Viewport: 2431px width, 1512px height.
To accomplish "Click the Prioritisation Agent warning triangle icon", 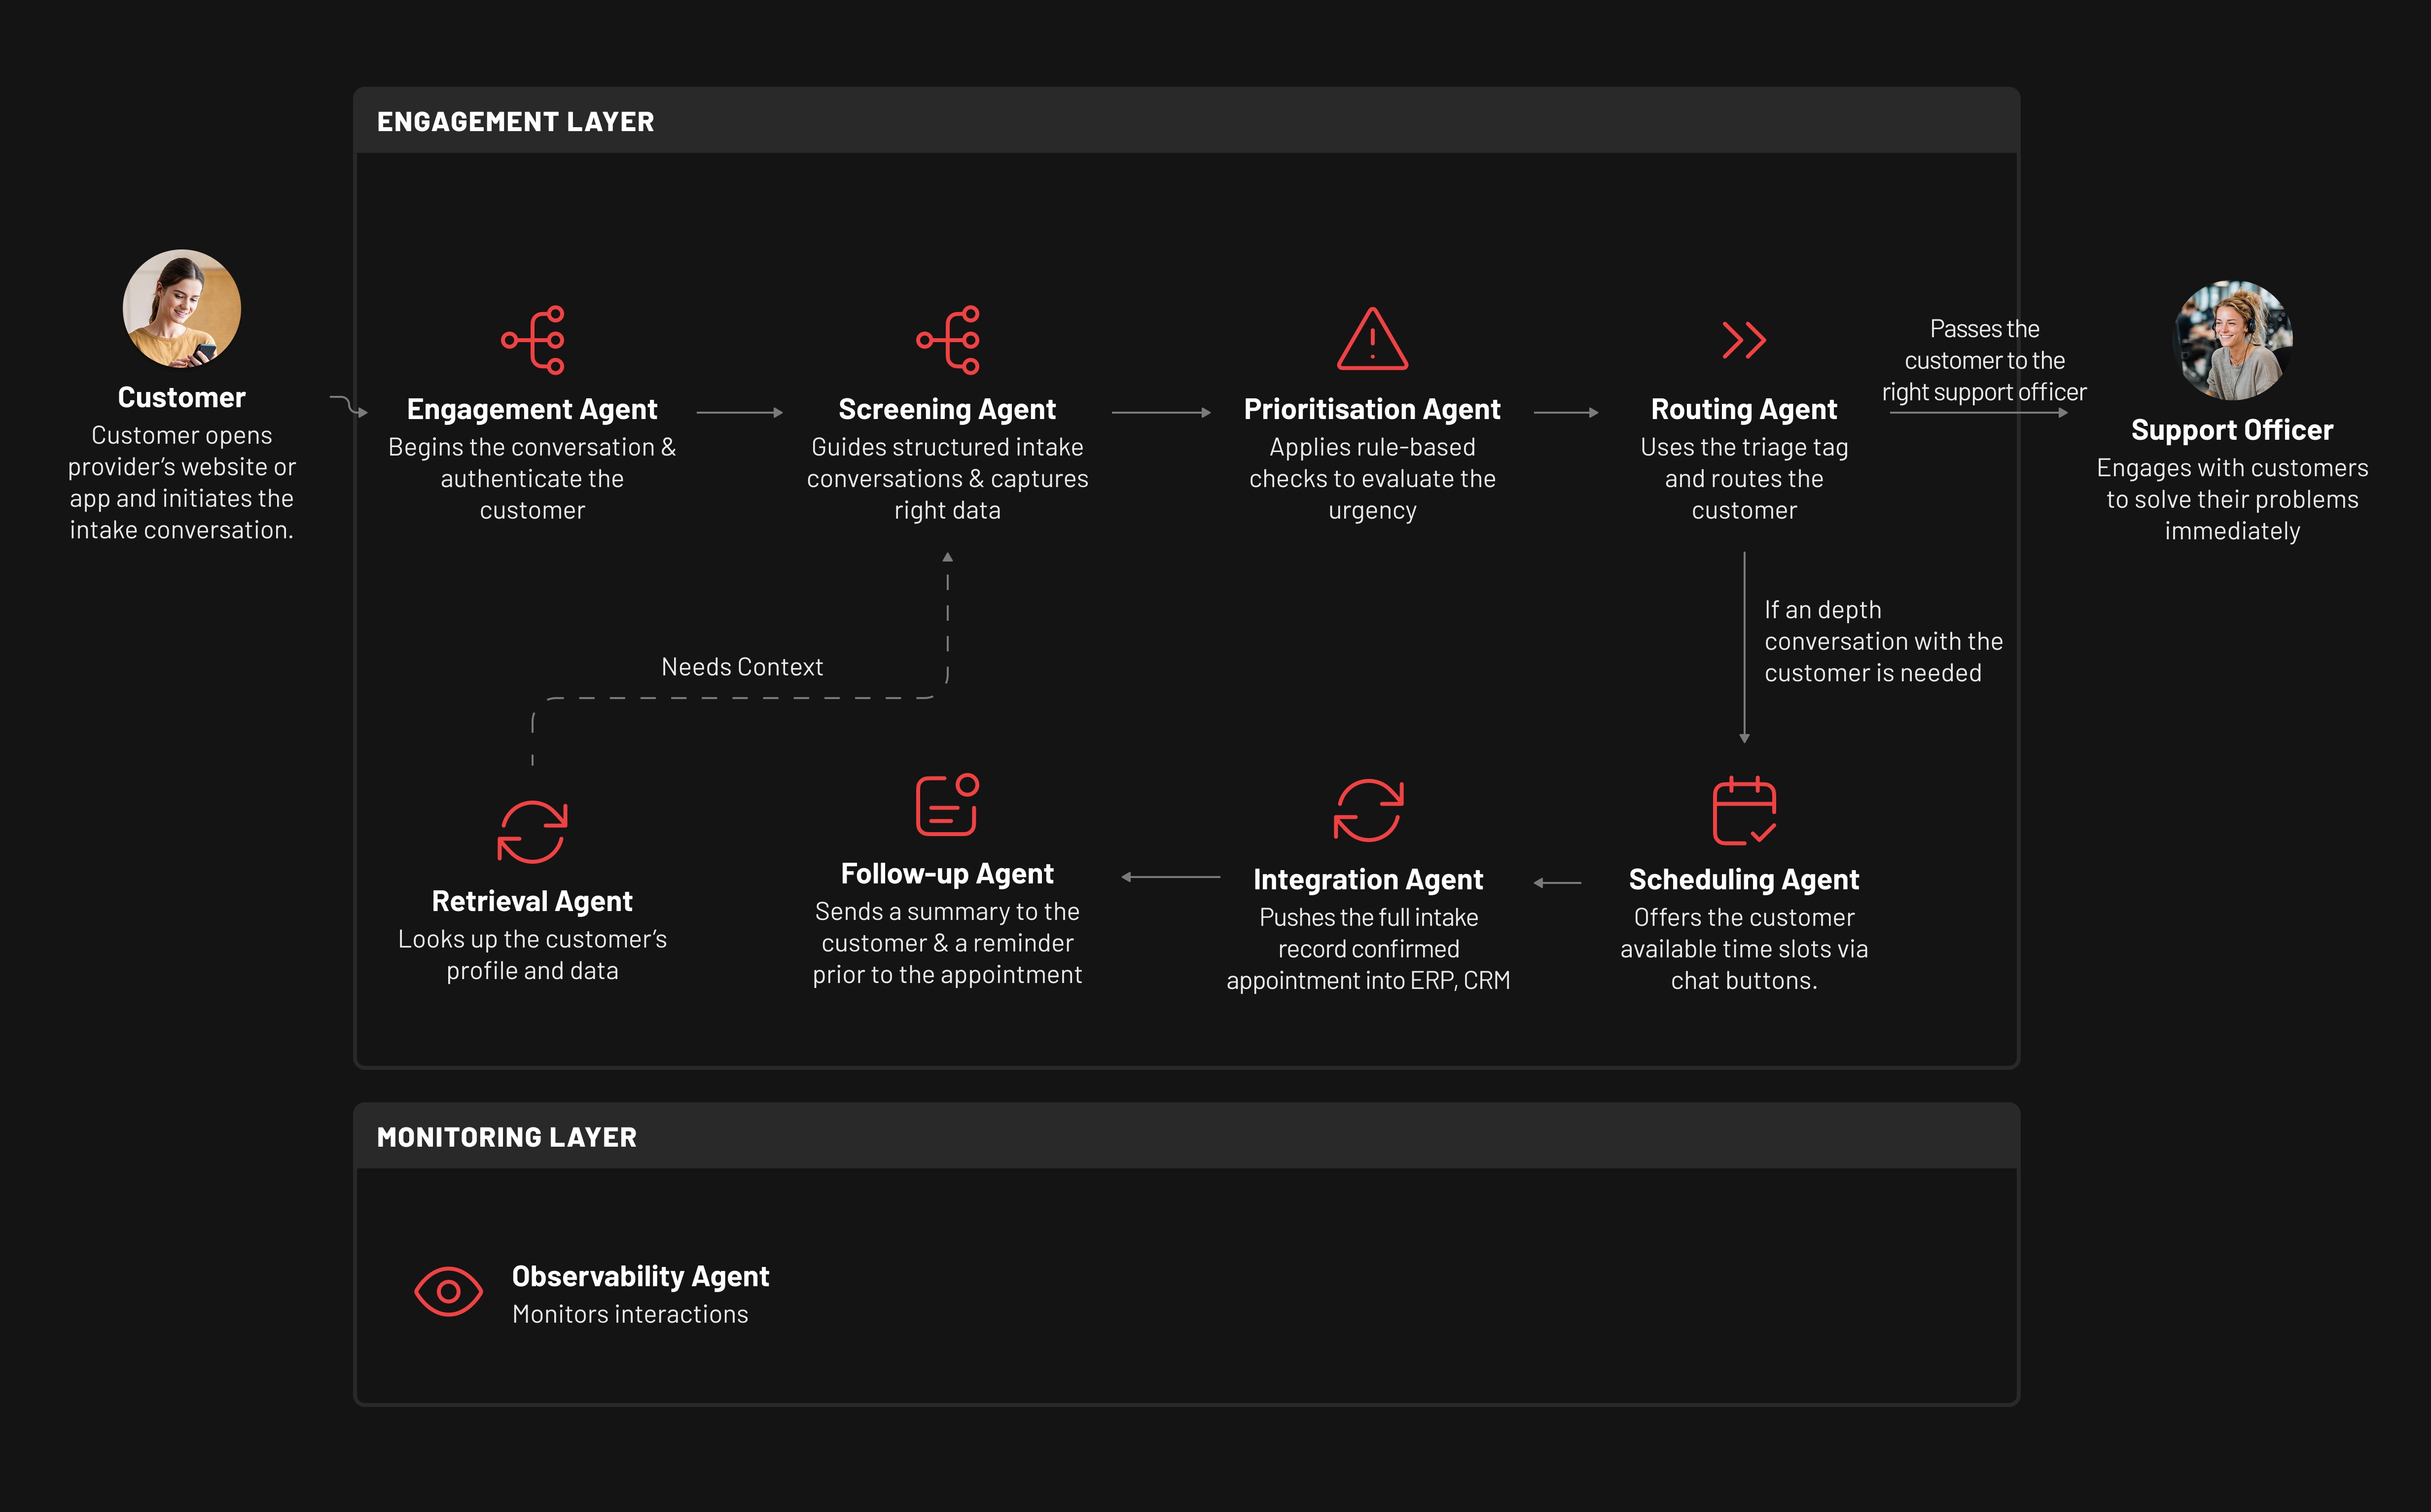I will pyautogui.click(x=1372, y=339).
